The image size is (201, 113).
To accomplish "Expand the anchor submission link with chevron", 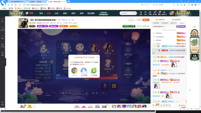I will (160, 20).
